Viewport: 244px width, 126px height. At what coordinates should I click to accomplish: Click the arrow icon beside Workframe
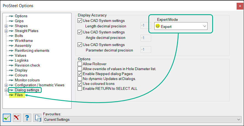pos(11,41)
